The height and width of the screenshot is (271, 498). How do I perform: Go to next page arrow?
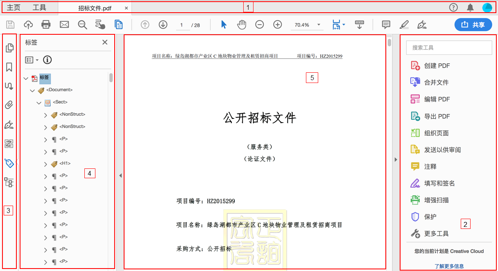(x=163, y=25)
